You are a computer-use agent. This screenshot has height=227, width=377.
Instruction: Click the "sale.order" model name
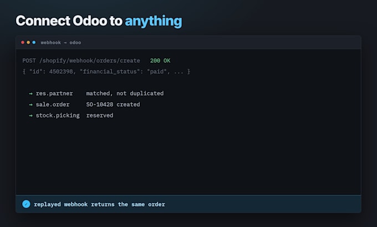[x=53, y=104]
